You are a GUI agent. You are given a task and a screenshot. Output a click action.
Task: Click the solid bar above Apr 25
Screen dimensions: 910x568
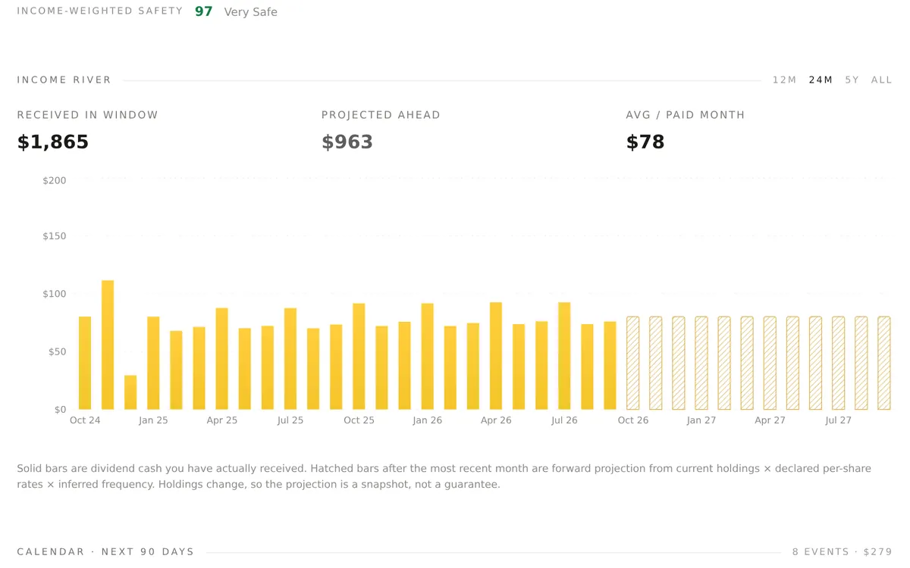point(221,359)
